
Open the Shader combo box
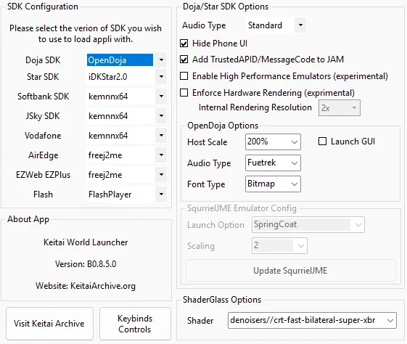coord(312,320)
